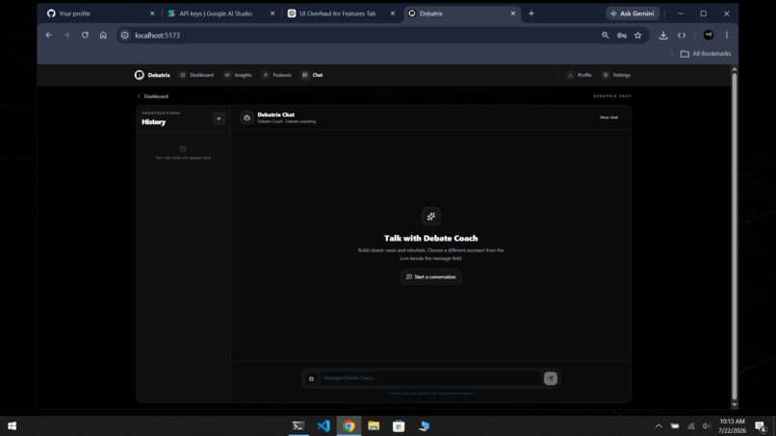776x436 pixels.
Task: Go back via the Dashboard breadcrumb
Action: click(x=153, y=96)
